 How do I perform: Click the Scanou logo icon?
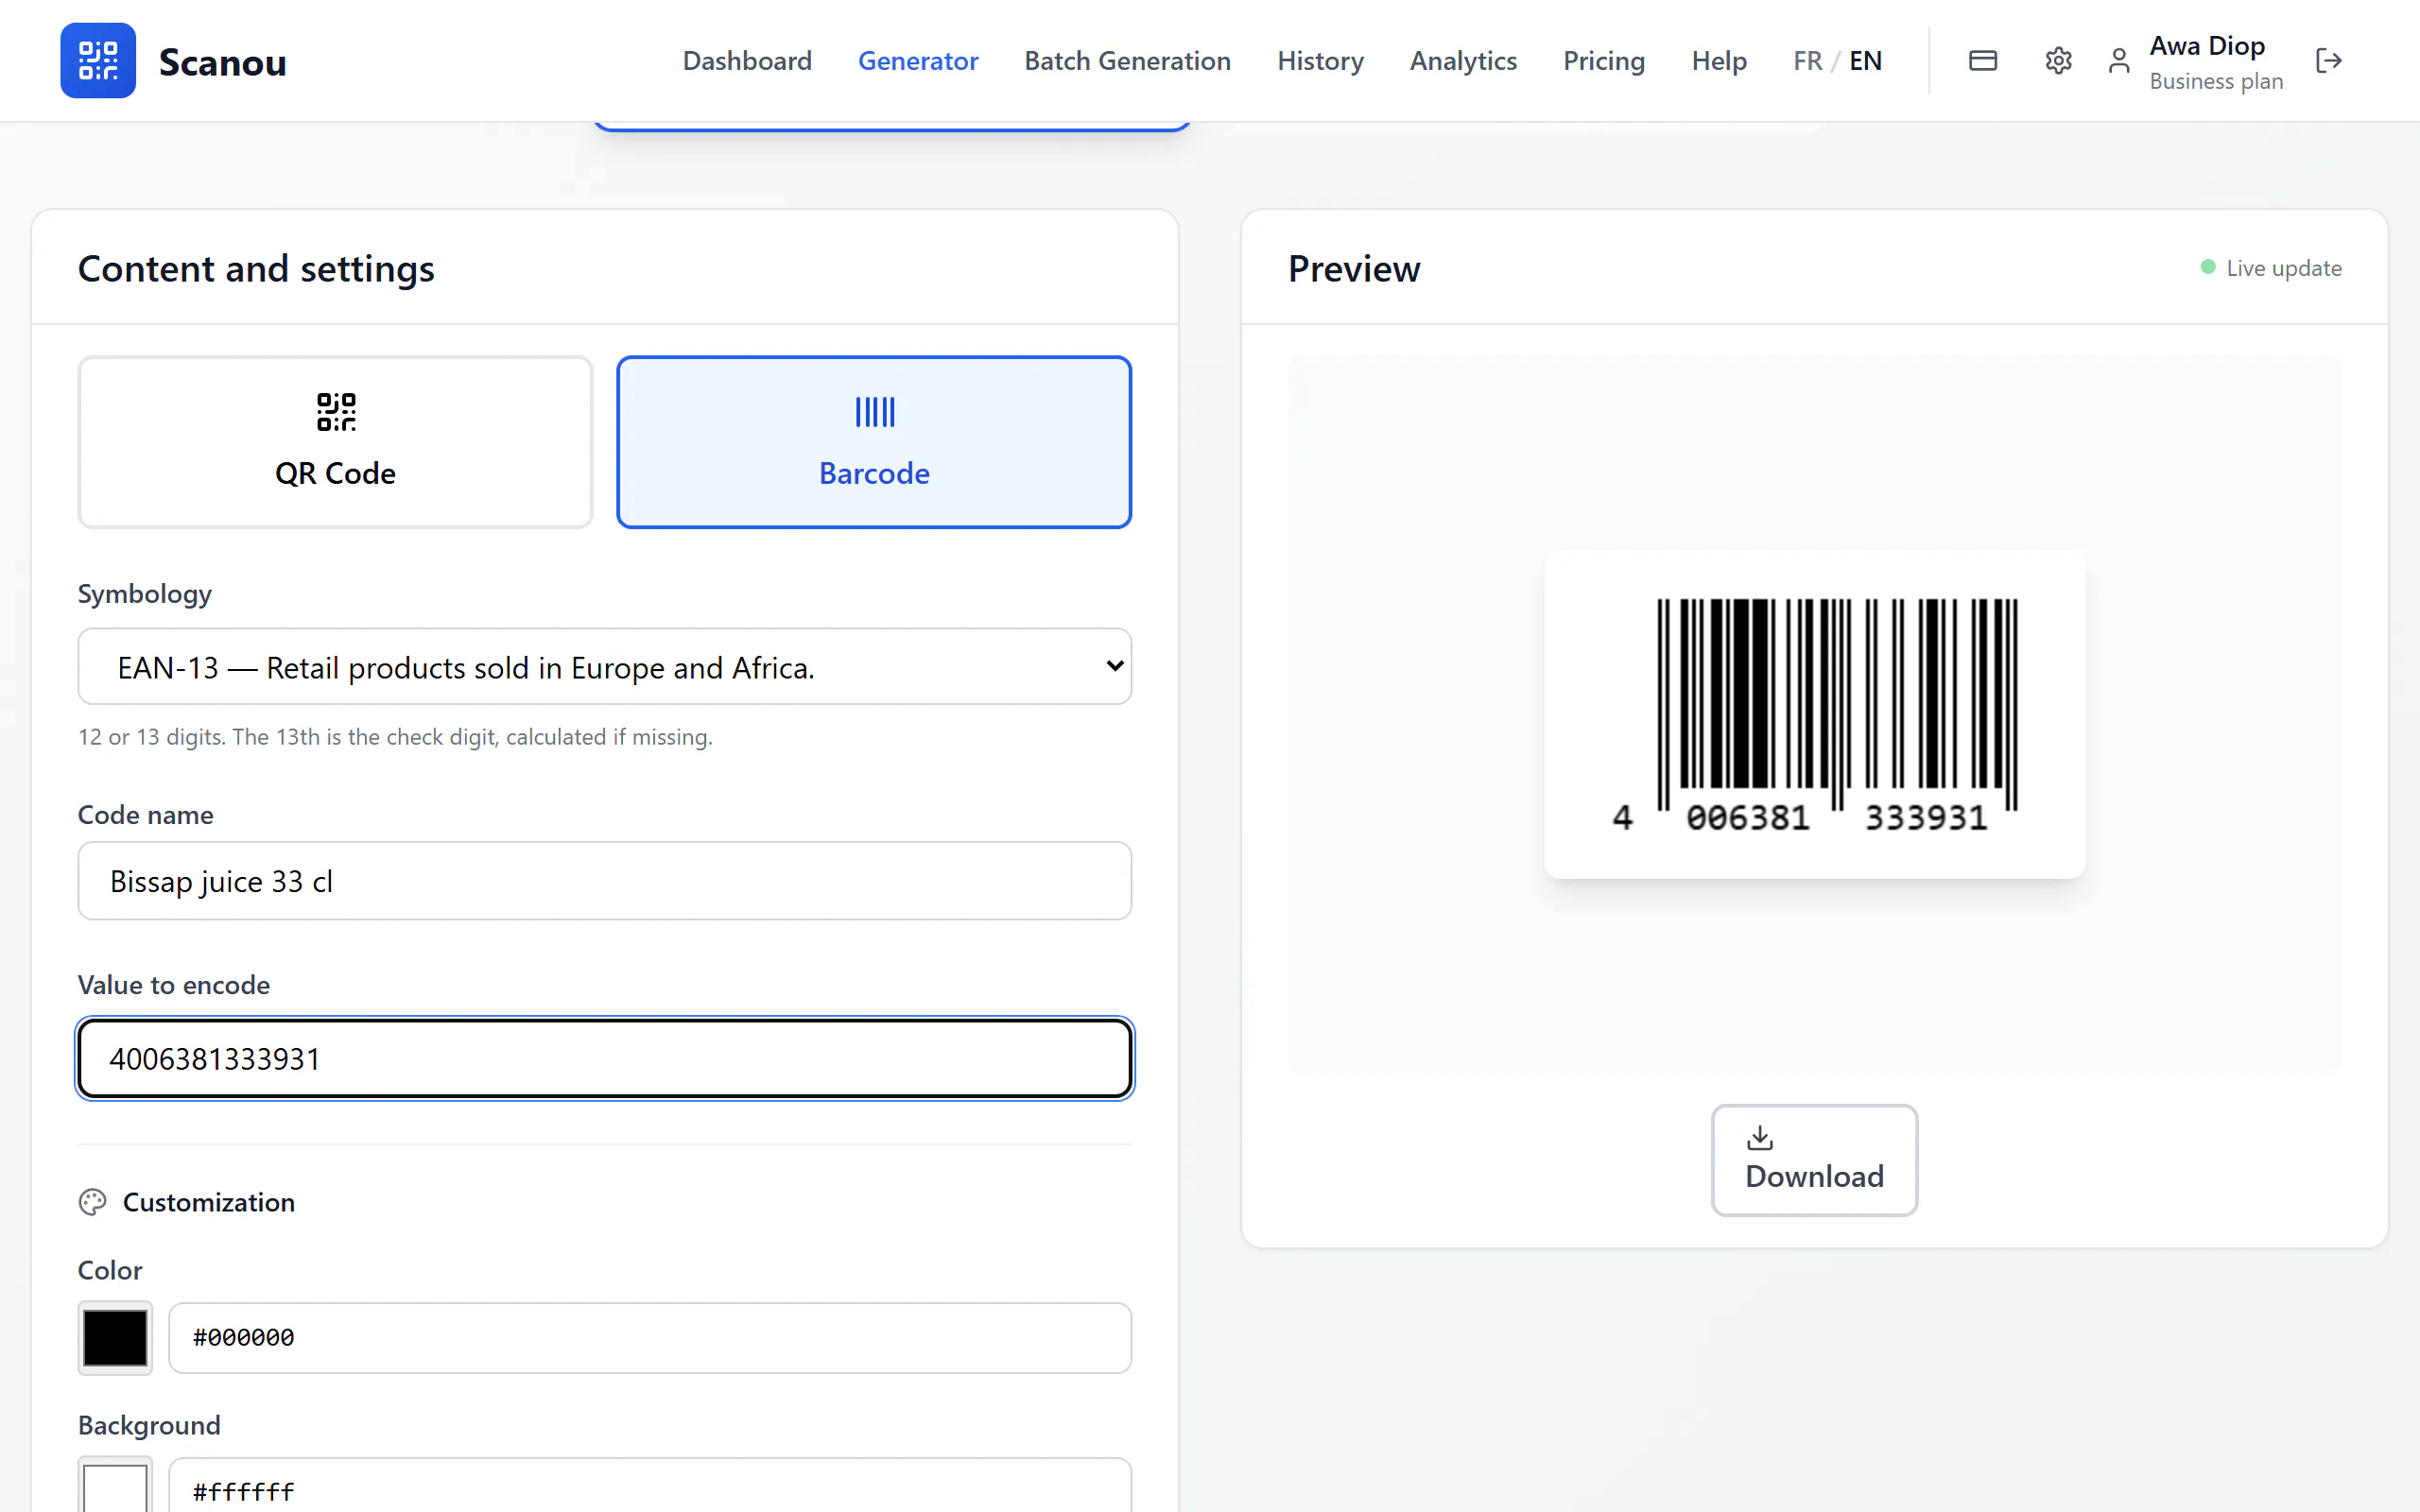point(98,60)
